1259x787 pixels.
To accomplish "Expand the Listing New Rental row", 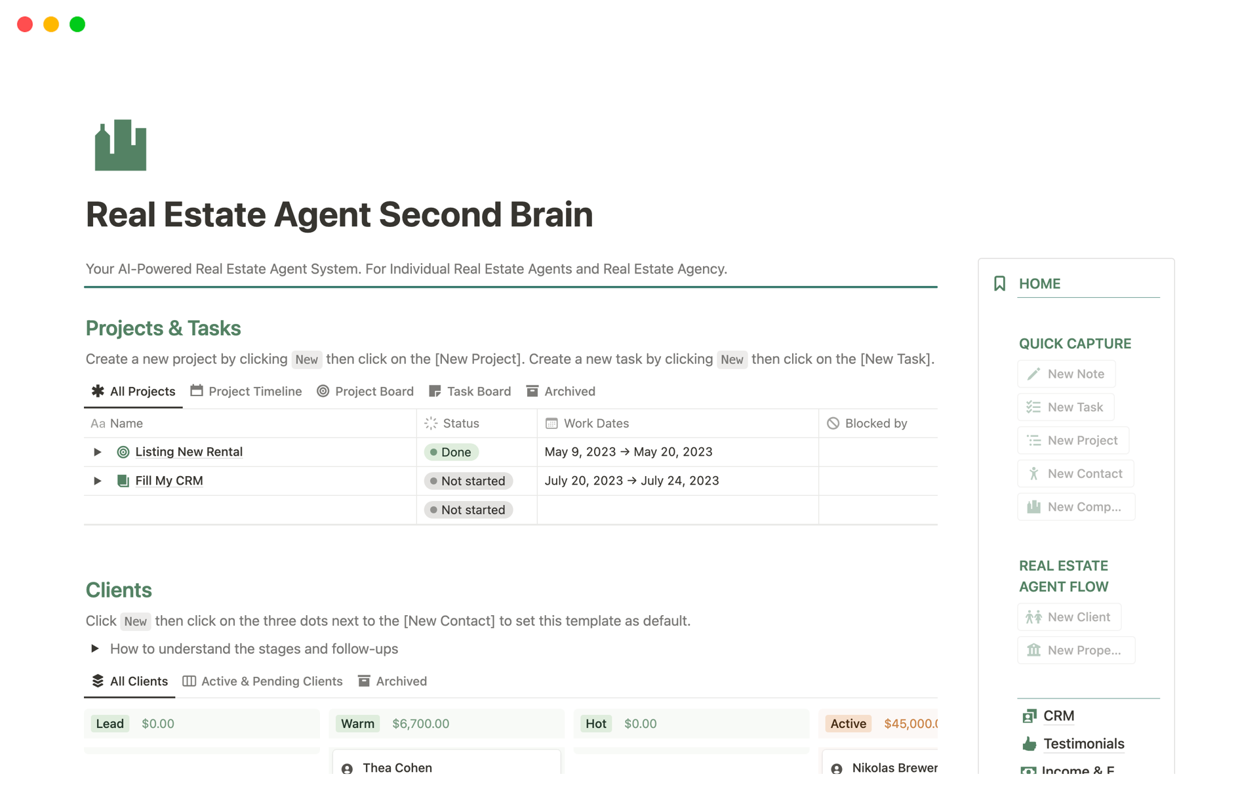I will tap(97, 452).
